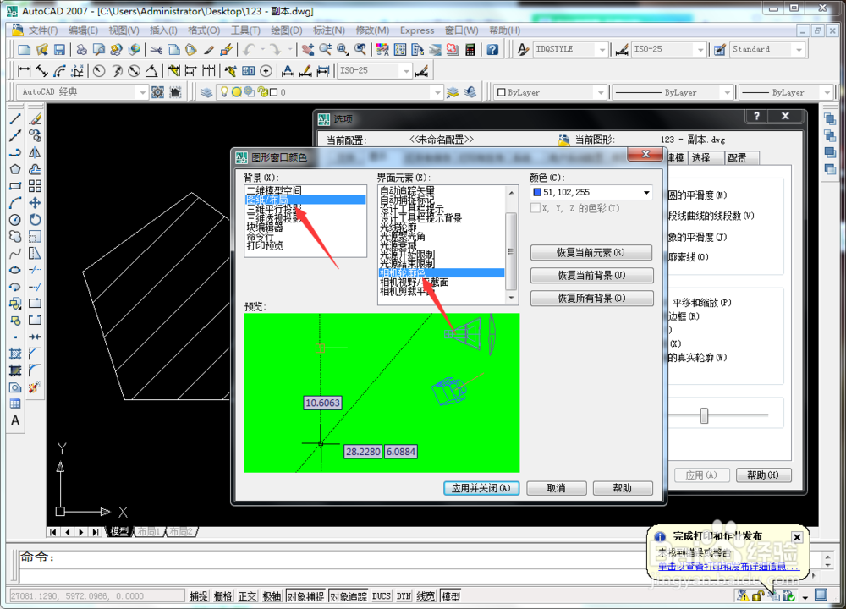Image resolution: width=846 pixels, height=609 pixels.
Task: Toggle X, Y, Z color tint checkbox
Action: click(x=536, y=208)
